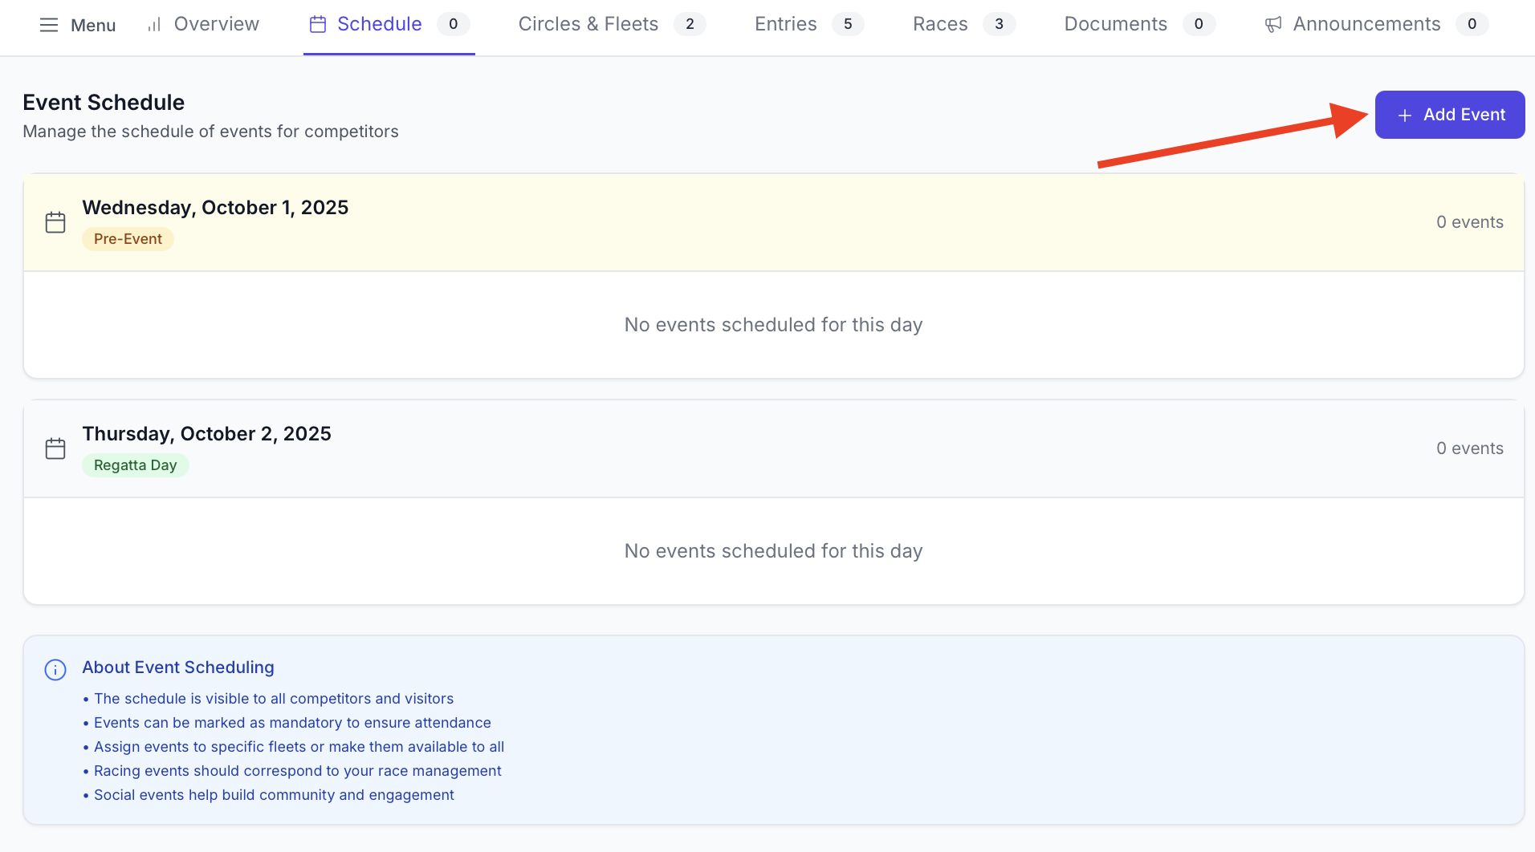This screenshot has height=852, width=1535.
Task: Open the Races tab
Action: [x=940, y=24]
